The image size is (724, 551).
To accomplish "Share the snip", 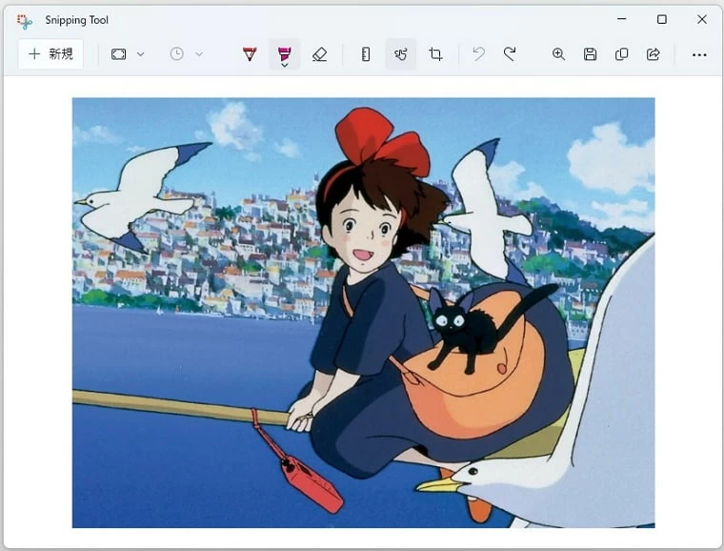I will coord(653,54).
